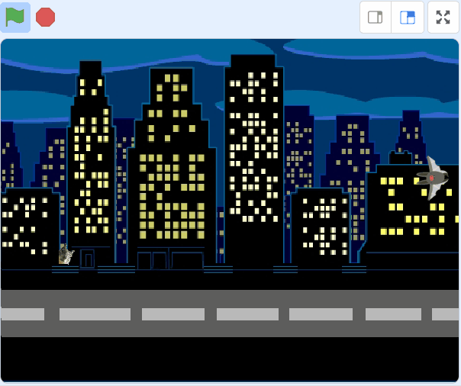The image size is (461, 386).
Task: Click the tall skyscraper with white windows
Action: pyautogui.click(x=253, y=153)
